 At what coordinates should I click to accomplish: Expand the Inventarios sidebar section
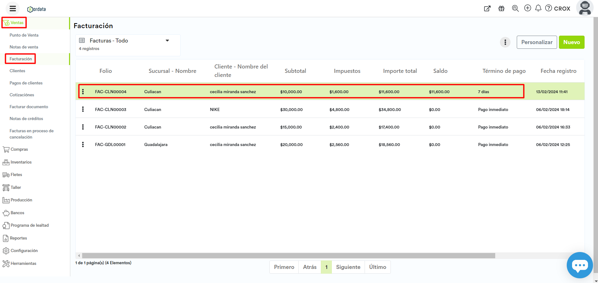click(x=21, y=162)
